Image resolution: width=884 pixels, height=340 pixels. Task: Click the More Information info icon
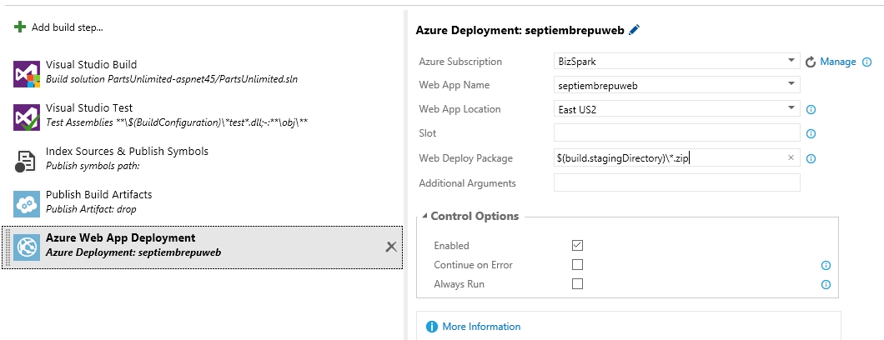432,327
